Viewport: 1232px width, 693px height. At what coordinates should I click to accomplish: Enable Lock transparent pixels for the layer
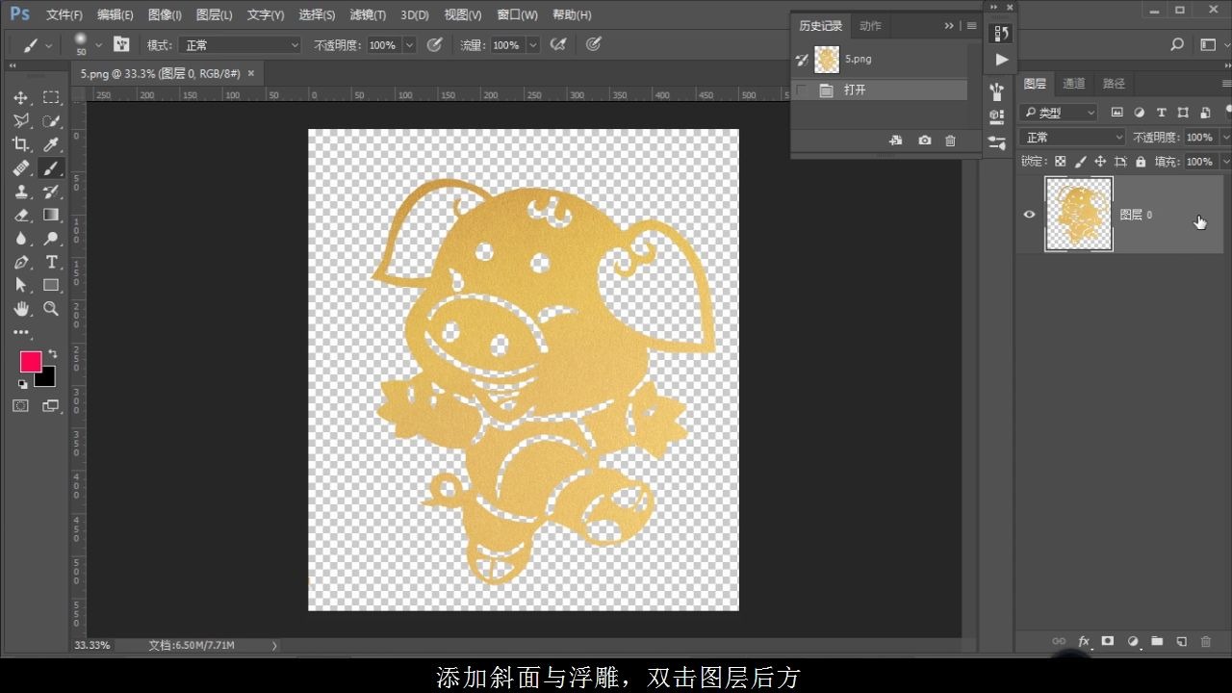[1060, 161]
